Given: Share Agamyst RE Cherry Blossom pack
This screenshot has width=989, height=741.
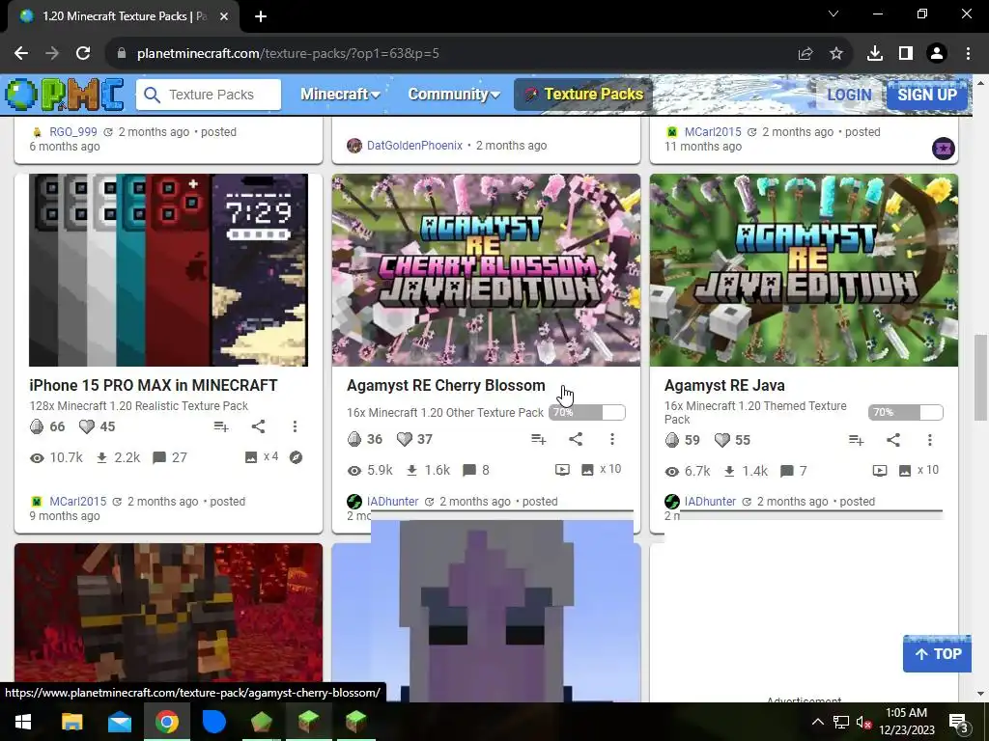Looking at the screenshot, I should tap(576, 439).
